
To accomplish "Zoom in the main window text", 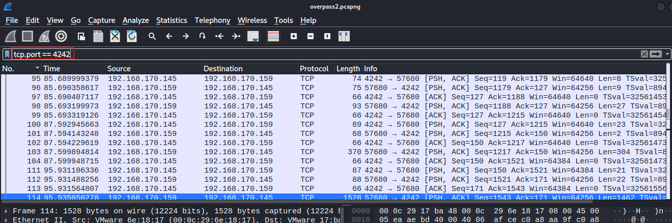I will pyautogui.click(x=293, y=36).
